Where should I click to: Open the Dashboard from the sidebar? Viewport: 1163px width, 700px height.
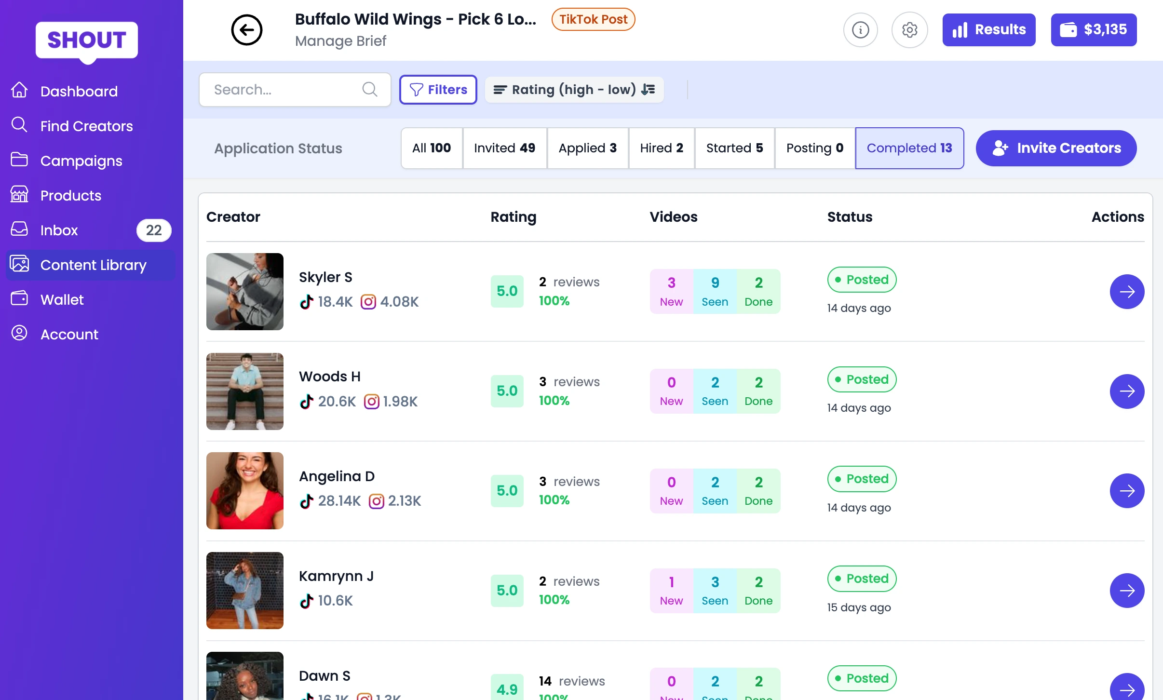(x=79, y=91)
